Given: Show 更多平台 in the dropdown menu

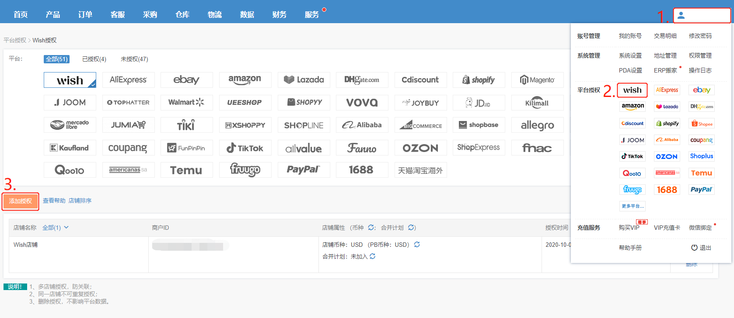Looking at the screenshot, I should (x=633, y=206).
